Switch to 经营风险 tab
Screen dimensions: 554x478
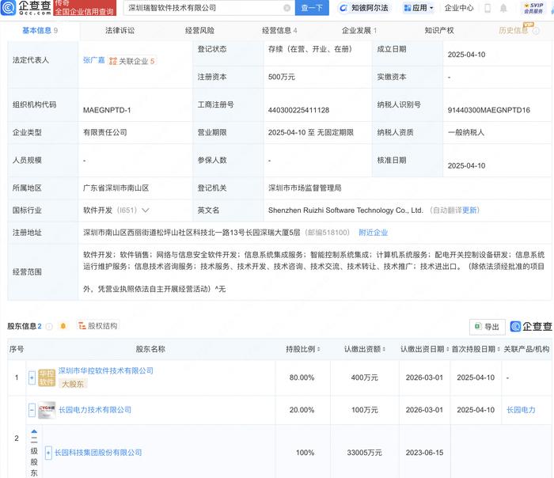click(199, 31)
